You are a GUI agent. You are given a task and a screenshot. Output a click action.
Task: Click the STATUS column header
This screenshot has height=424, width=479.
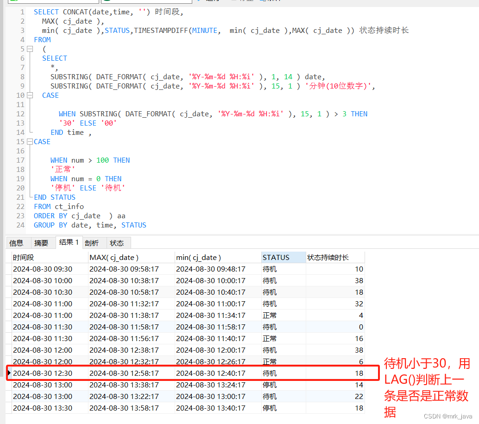click(x=283, y=258)
